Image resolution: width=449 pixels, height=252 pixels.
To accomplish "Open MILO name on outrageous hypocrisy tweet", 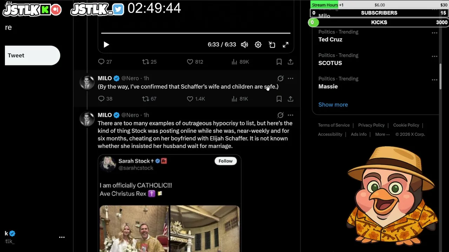I will pyautogui.click(x=105, y=115).
